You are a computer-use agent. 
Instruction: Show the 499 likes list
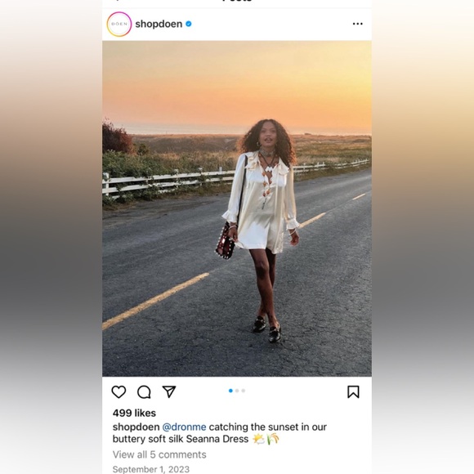pos(134,413)
